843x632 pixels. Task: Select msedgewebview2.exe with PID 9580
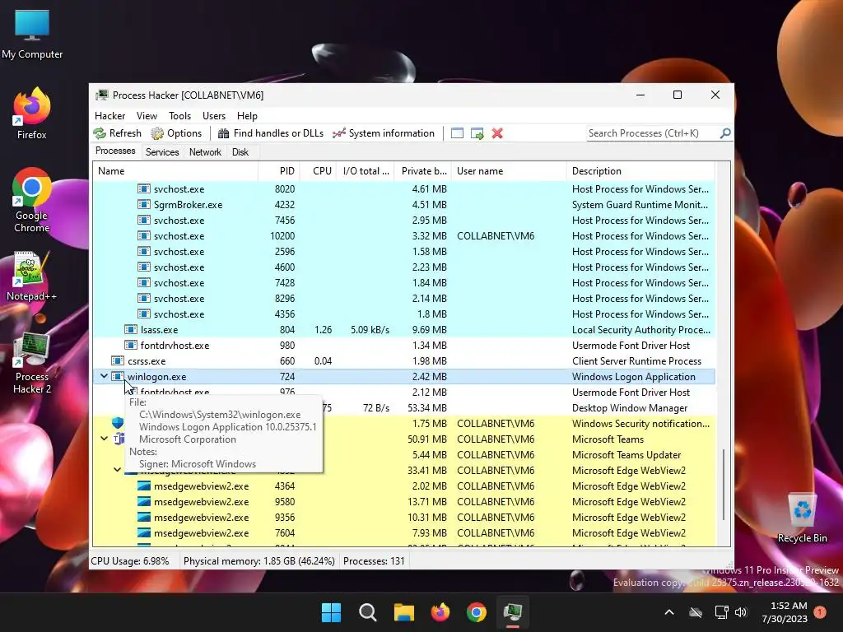[x=404, y=501]
